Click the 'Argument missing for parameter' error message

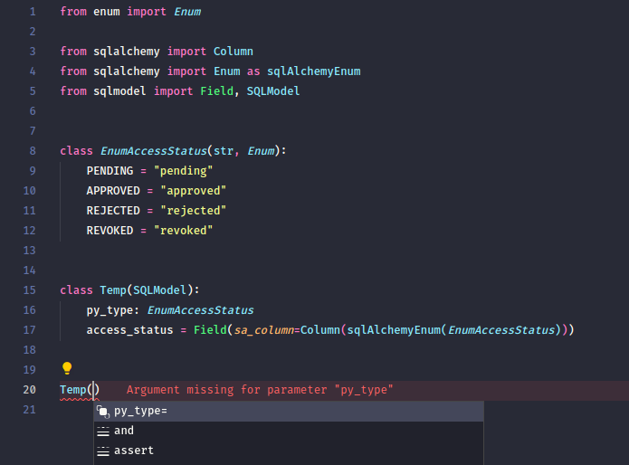tap(260, 390)
